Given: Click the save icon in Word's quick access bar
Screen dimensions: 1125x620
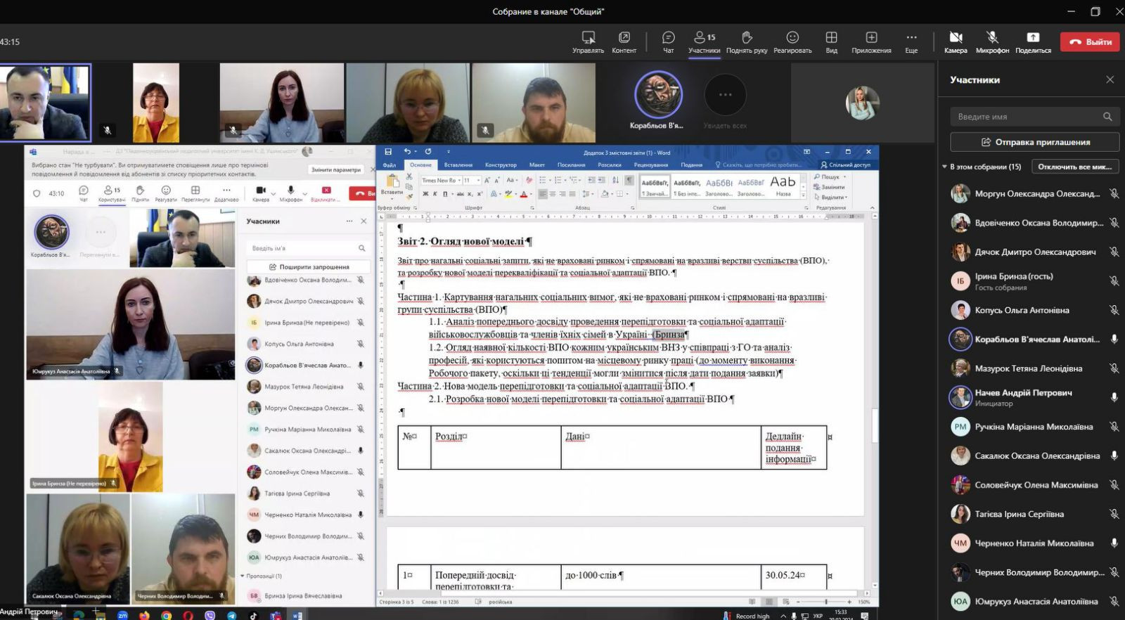Looking at the screenshot, I should pyautogui.click(x=388, y=152).
